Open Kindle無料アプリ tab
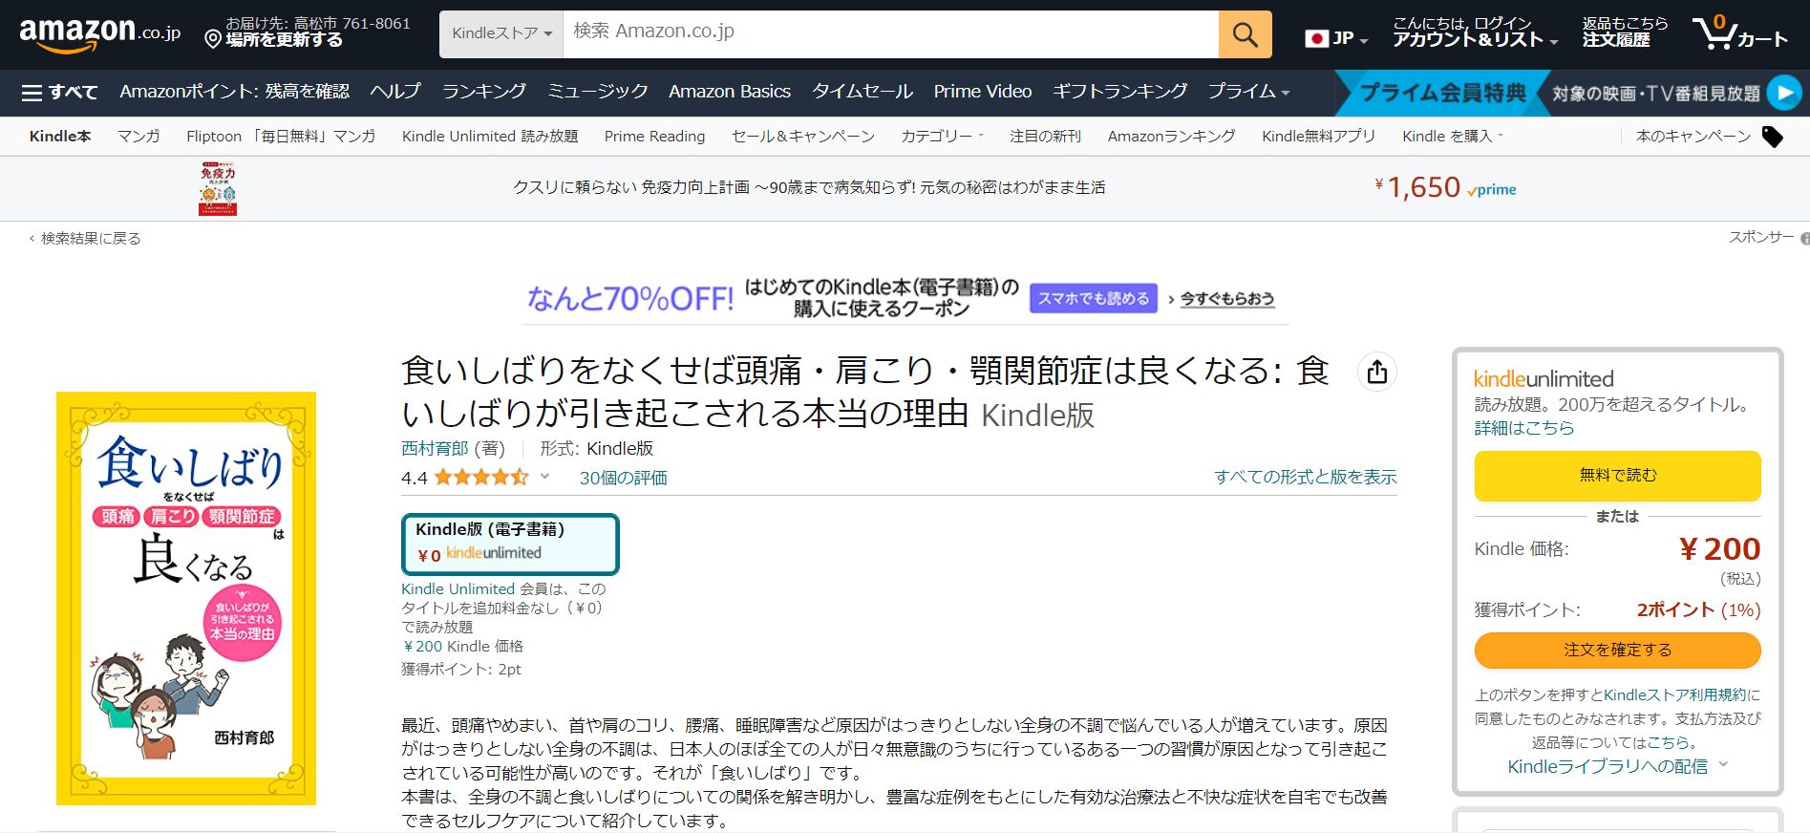The height and width of the screenshot is (833, 1810). click(1318, 137)
